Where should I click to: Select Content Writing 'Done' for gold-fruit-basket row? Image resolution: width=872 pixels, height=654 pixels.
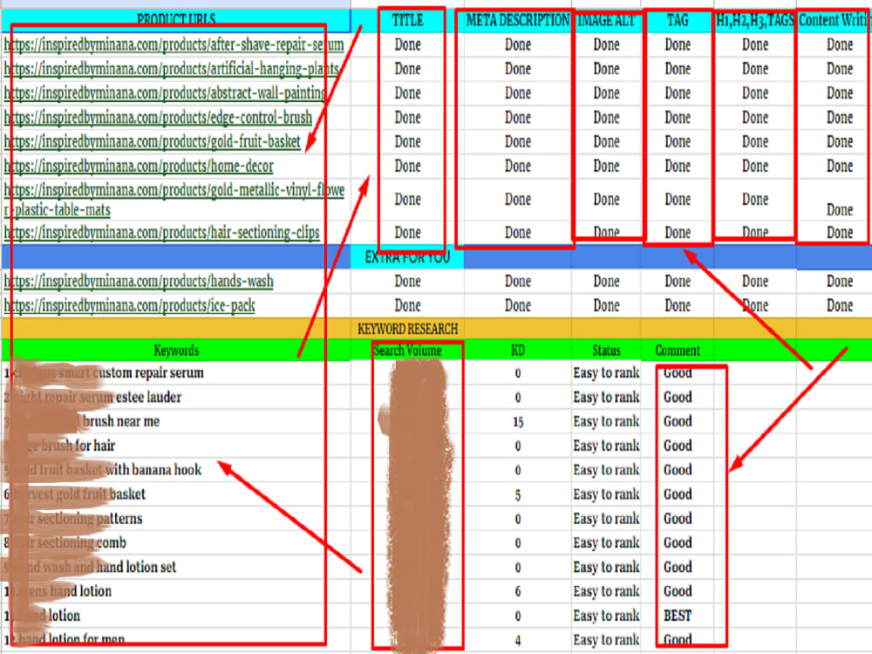pos(839,142)
